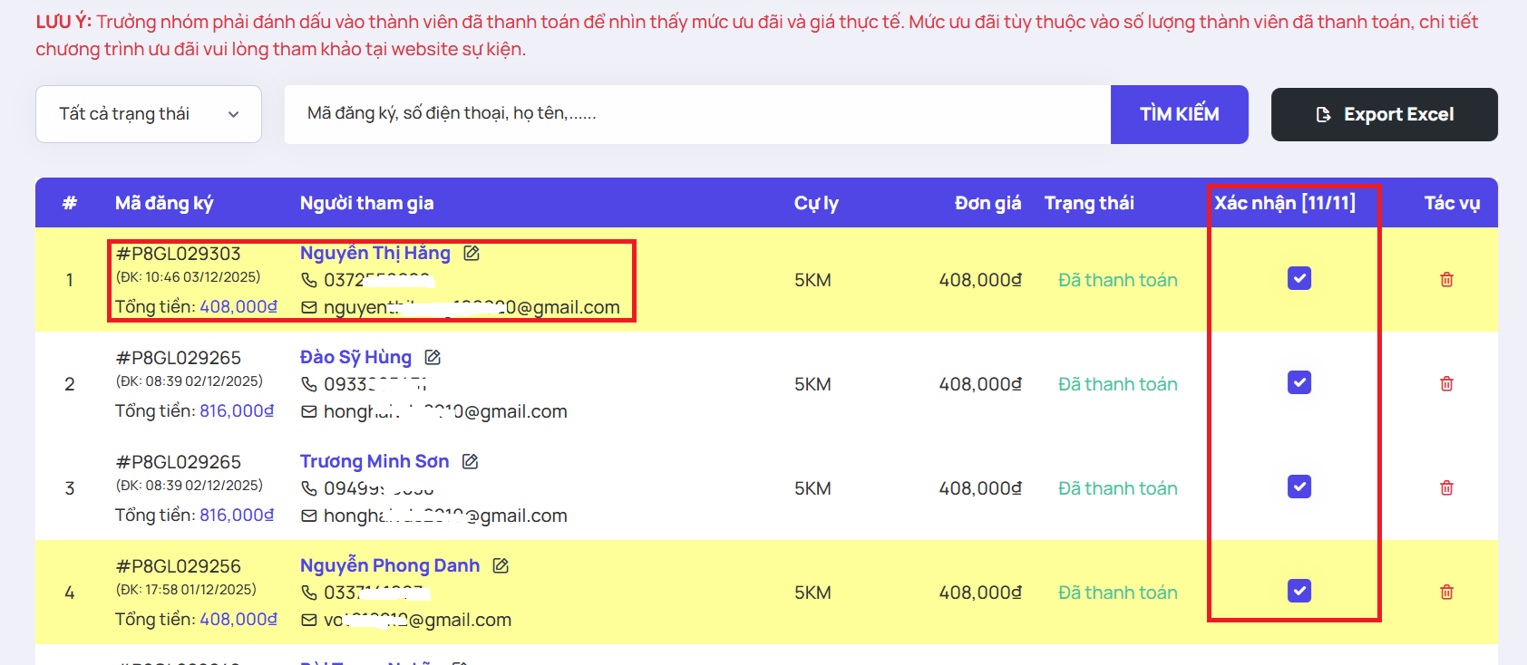Open edit icon for Nguyễn Phong Danh

501,566
